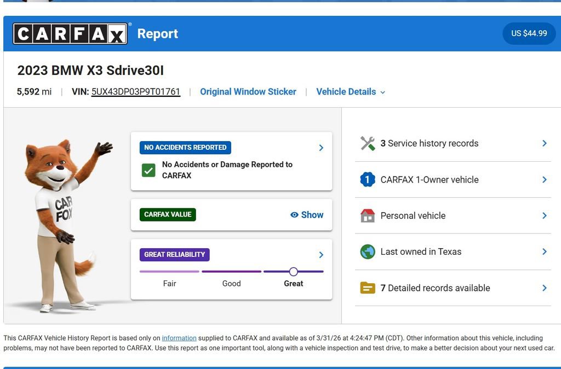Click the green checkmark for no accidents
Screen dimensions: 561x369
pyautogui.click(x=148, y=170)
